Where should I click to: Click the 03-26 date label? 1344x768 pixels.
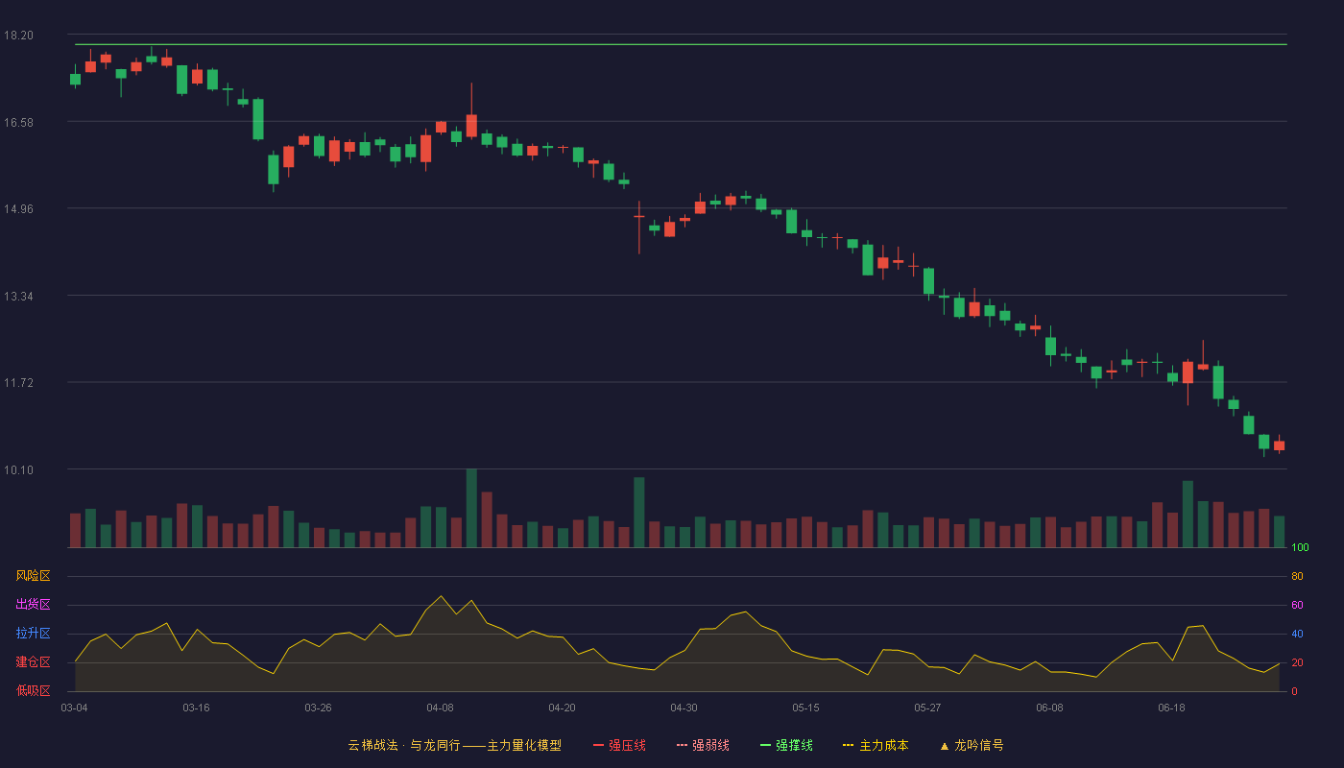click(x=318, y=708)
